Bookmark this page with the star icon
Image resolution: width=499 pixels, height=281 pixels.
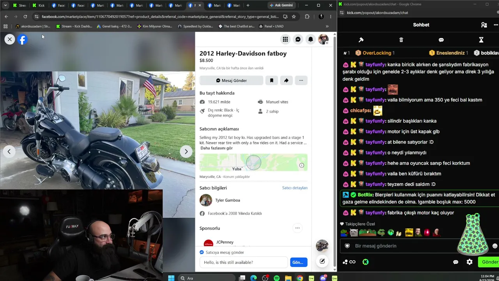(x=294, y=17)
